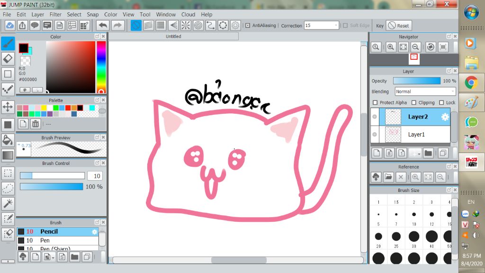Click the layer Opacity slider
The width and height of the screenshot is (485, 273).
point(417,81)
